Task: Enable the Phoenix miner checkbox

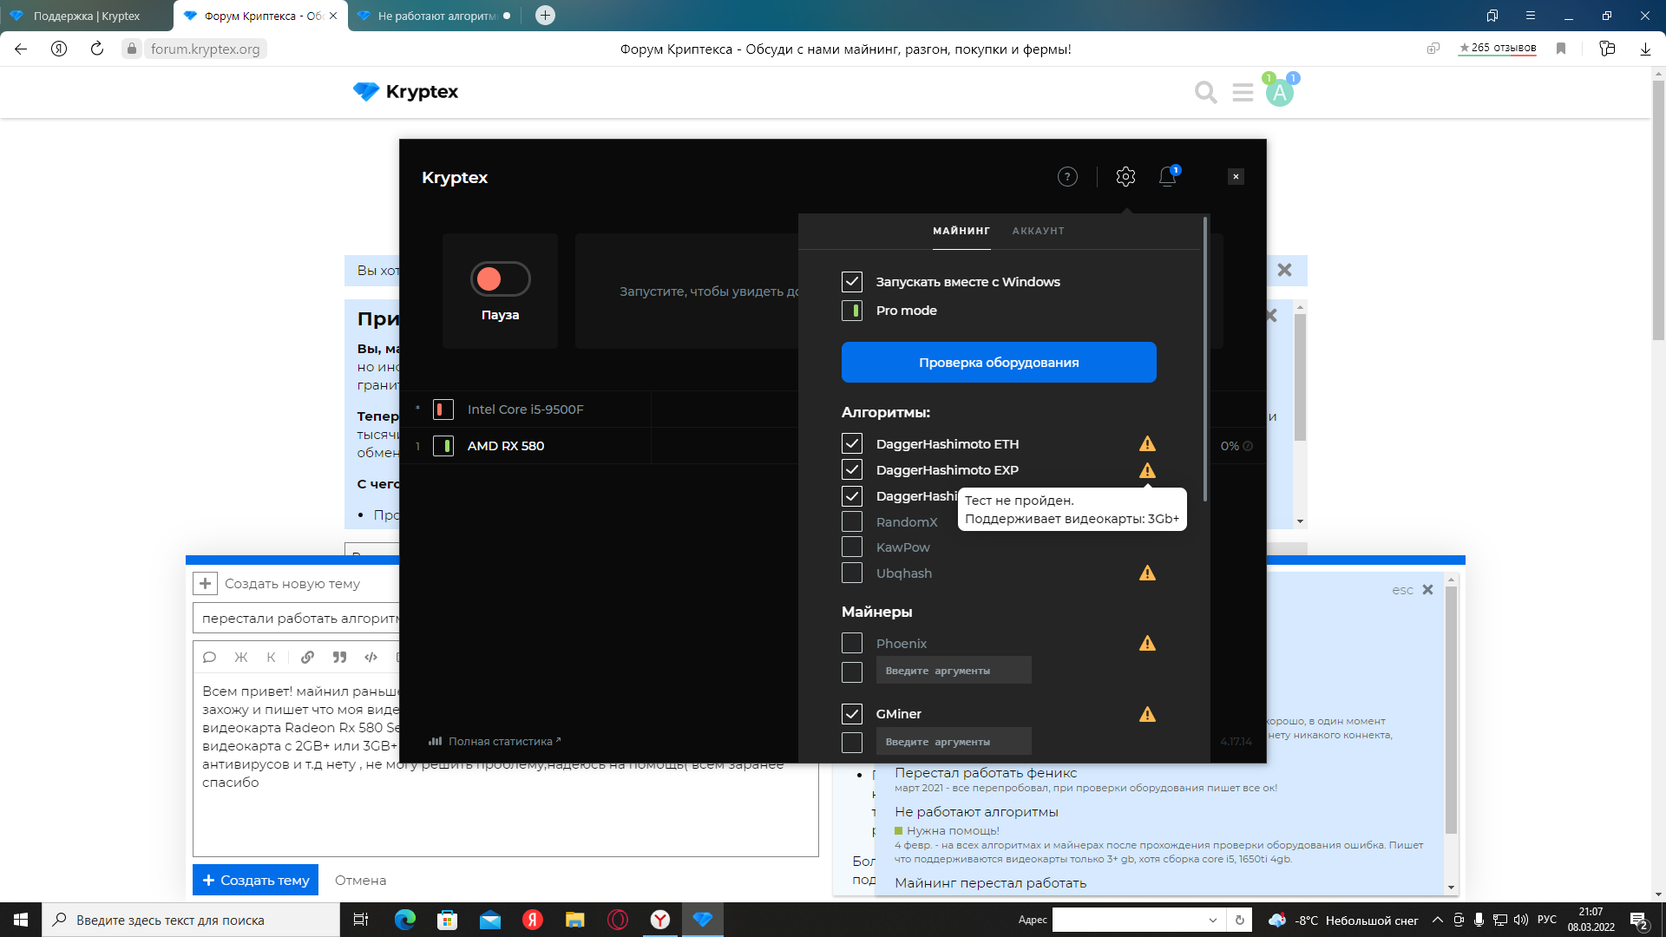Action: click(851, 642)
